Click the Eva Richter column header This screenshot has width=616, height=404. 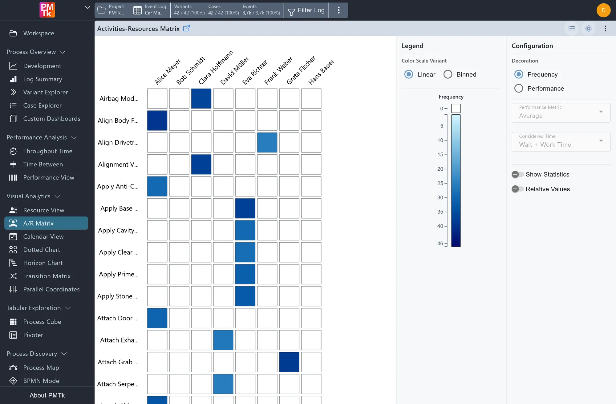pyautogui.click(x=255, y=72)
